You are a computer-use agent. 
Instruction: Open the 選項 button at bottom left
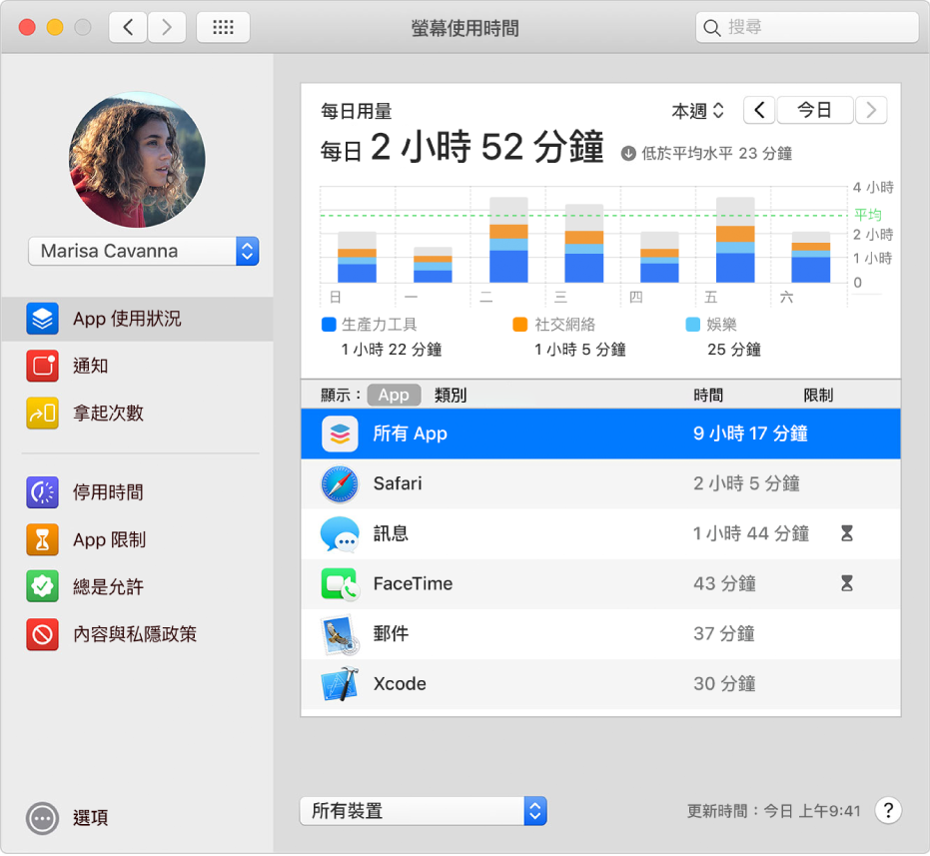61,818
